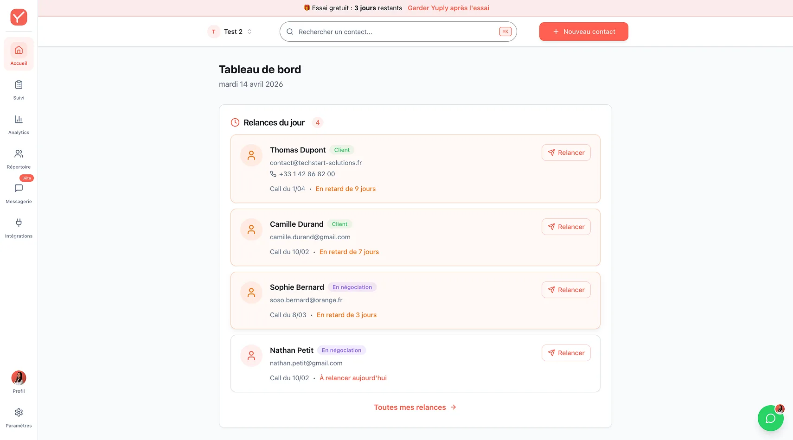Click phone number +33 1 42 86 82 00
The height and width of the screenshot is (440, 793).
coord(307,174)
